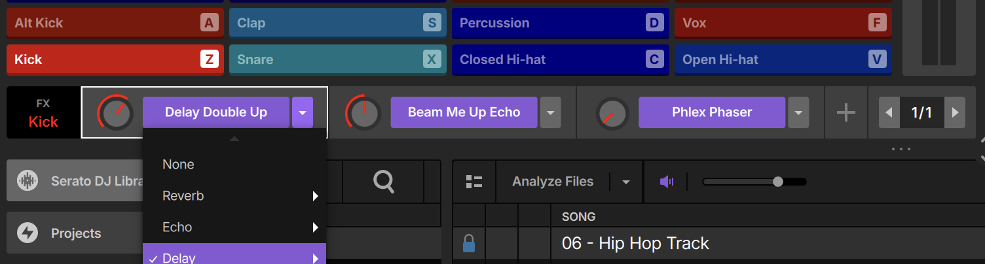Add a new FX slot with plus

[x=846, y=112]
